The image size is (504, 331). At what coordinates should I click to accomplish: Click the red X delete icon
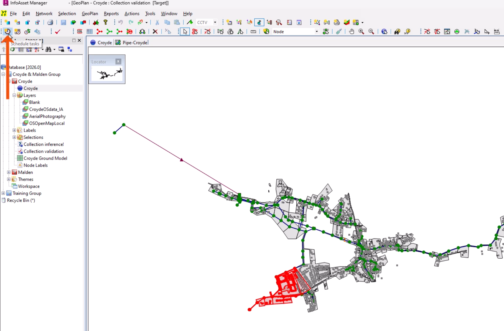pos(155,32)
